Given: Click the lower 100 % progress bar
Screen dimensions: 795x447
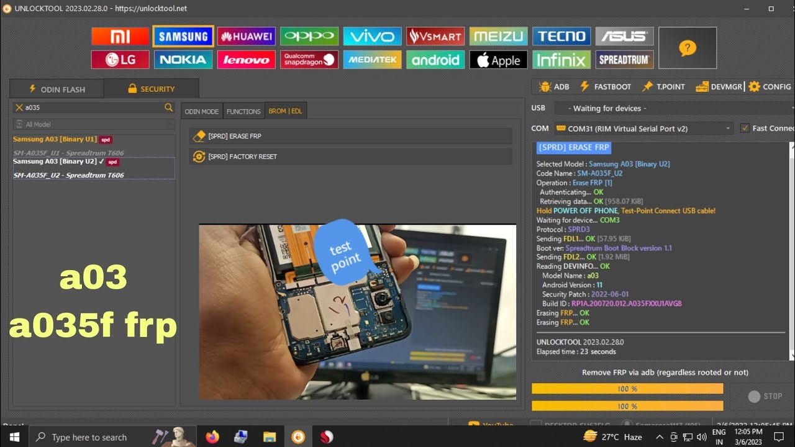Looking at the screenshot, I should tap(627, 406).
